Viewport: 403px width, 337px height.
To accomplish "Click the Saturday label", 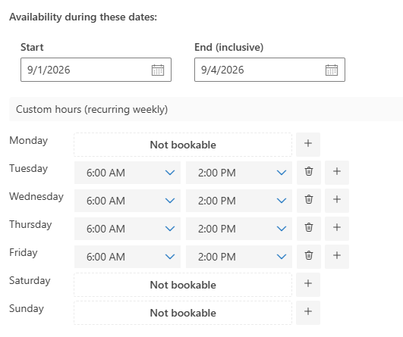I will coord(30,280).
